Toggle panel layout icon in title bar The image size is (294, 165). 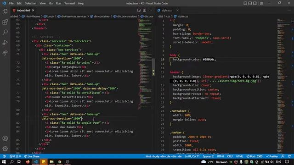[250, 3]
